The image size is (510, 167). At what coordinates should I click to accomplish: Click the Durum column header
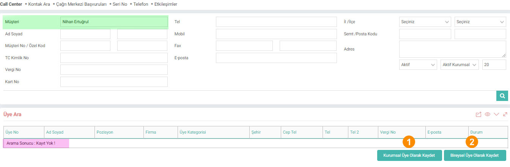pos(488,132)
